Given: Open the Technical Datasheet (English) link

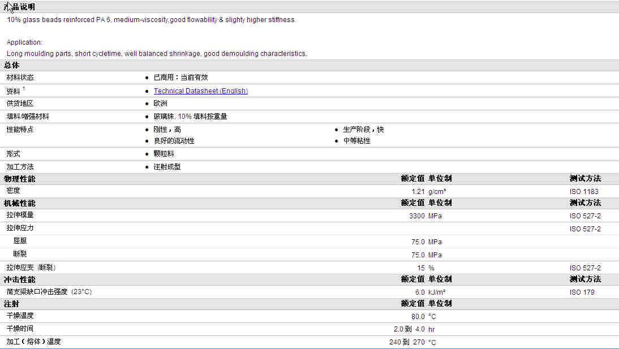Looking at the screenshot, I should (200, 91).
